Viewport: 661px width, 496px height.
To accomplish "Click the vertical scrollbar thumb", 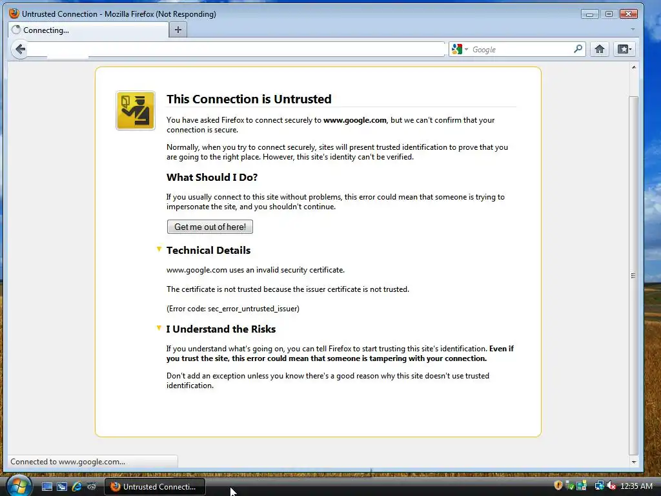I will click(634, 276).
